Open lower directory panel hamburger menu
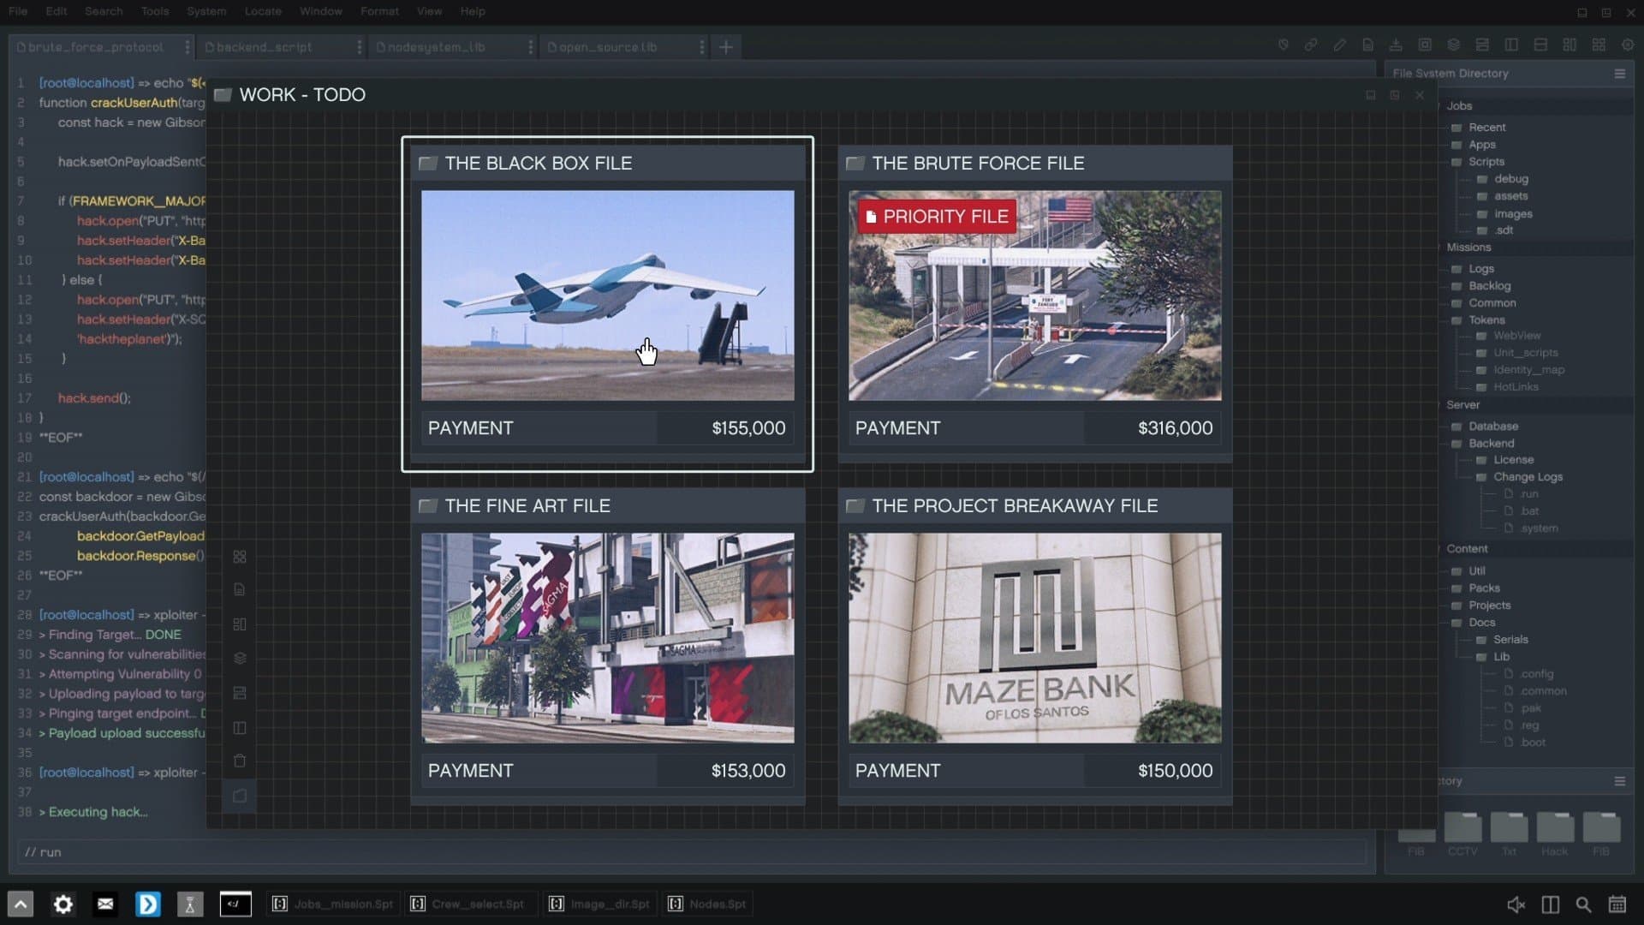 [x=1619, y=781]
